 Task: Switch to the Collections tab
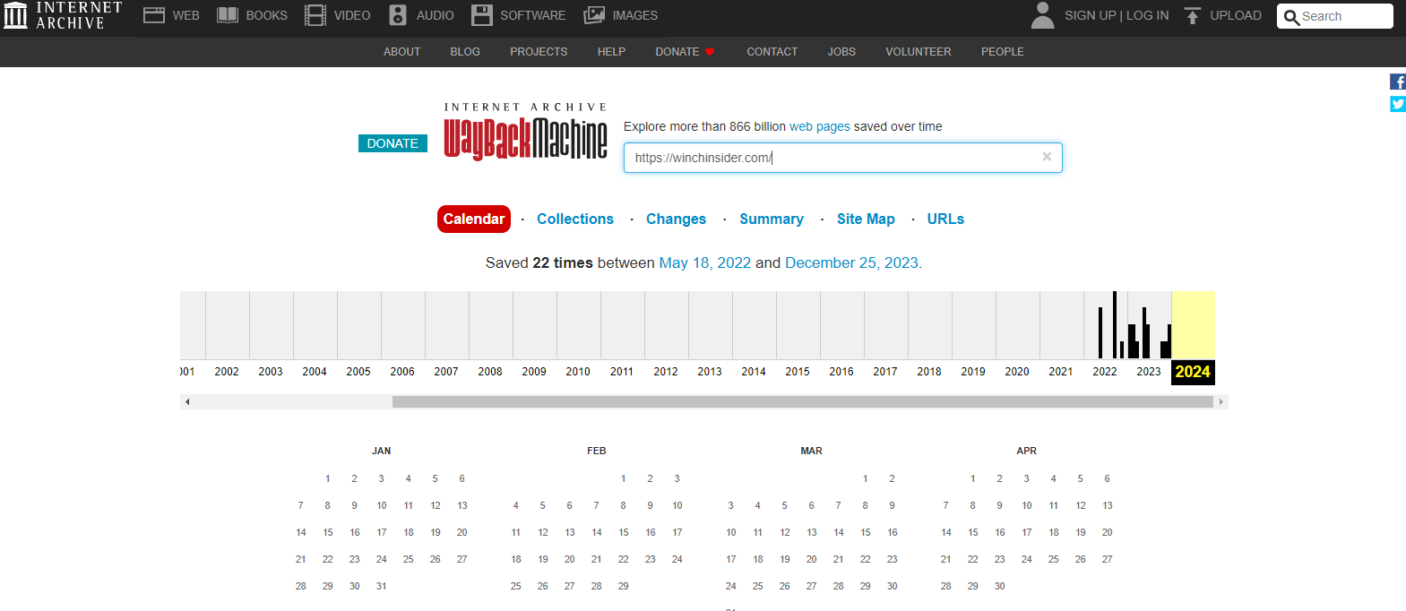tap(574, 219)
